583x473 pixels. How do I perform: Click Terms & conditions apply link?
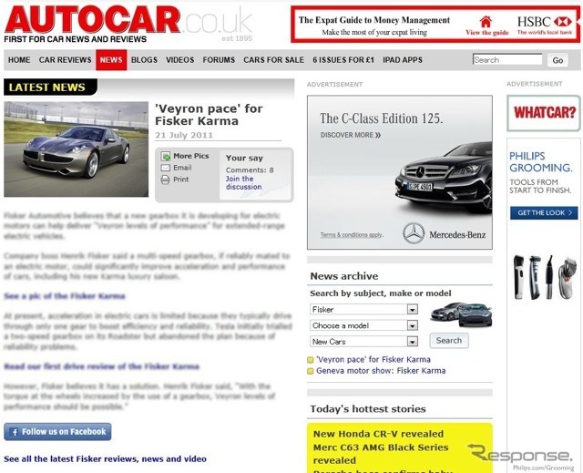click(x=352, y=235)
